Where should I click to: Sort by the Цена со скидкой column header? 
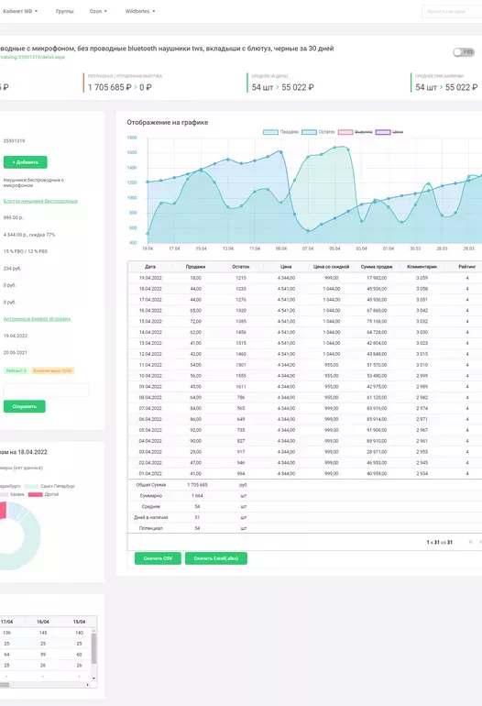pyautogui.click(x=331, y=267)
